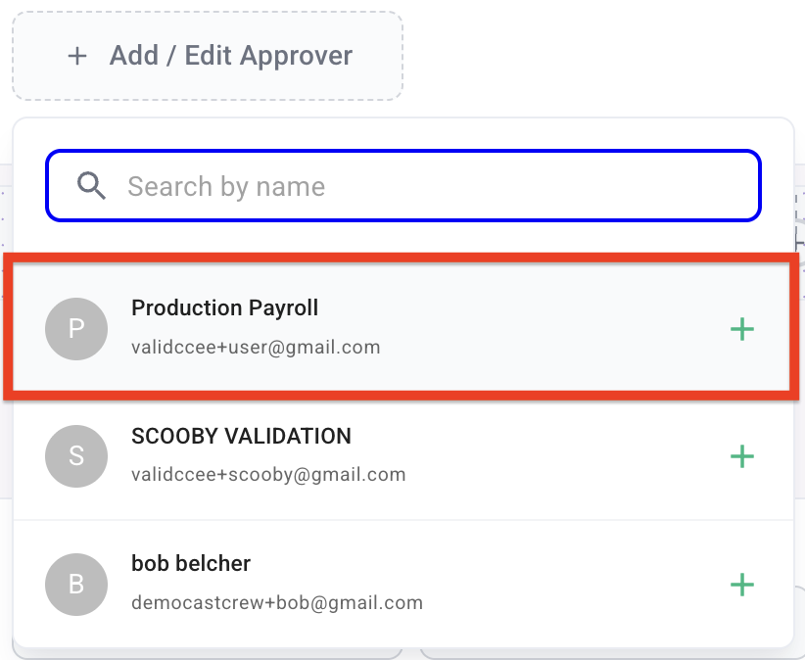The height and width of the screenshot is (660, 805).
Task: Focus the Search by name input field
Action: tap(403, 185)
